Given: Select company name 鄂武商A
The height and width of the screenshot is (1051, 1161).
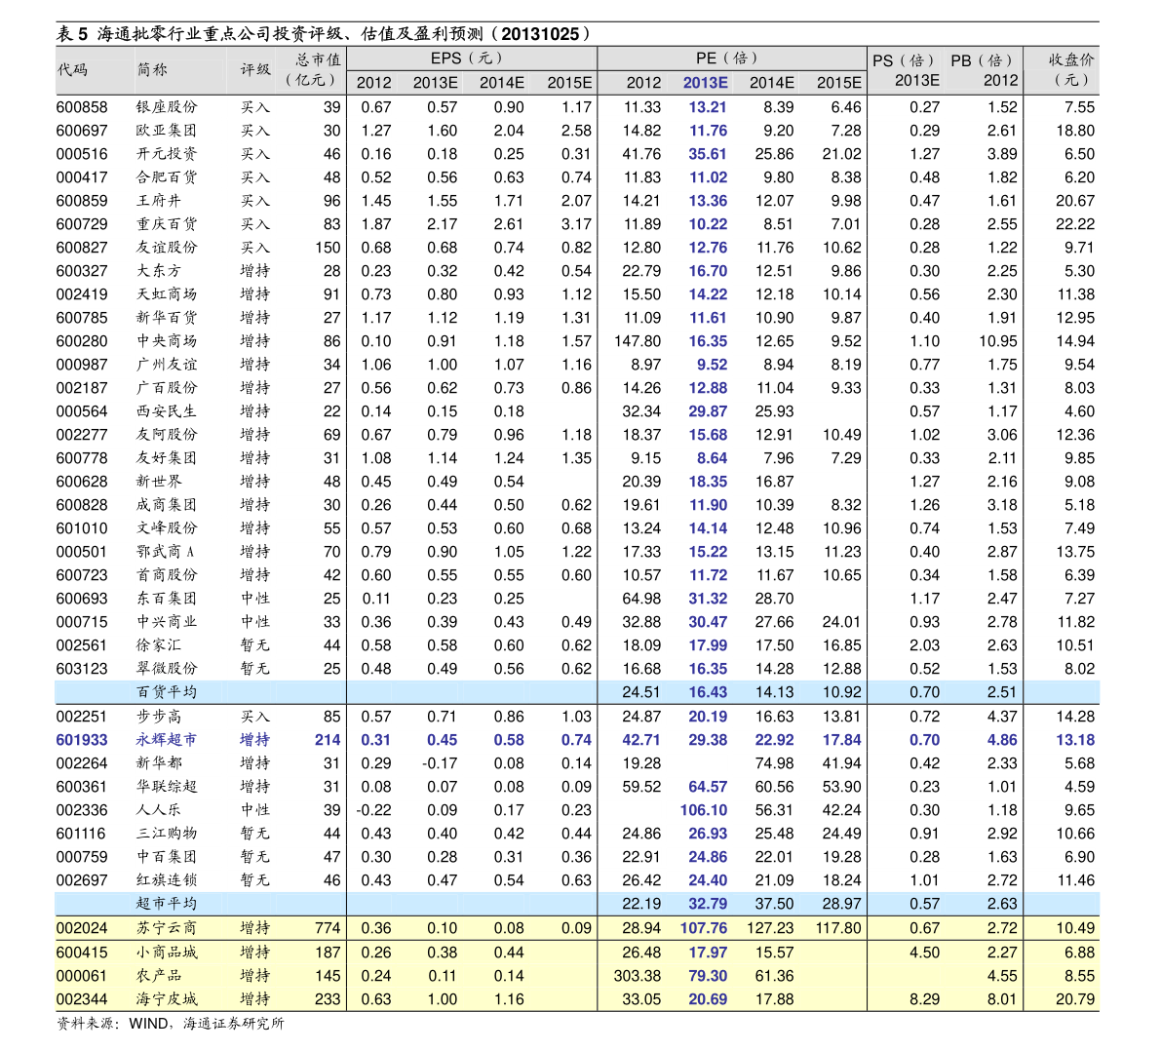Looking at the screenshot, I should coord(166,552).
